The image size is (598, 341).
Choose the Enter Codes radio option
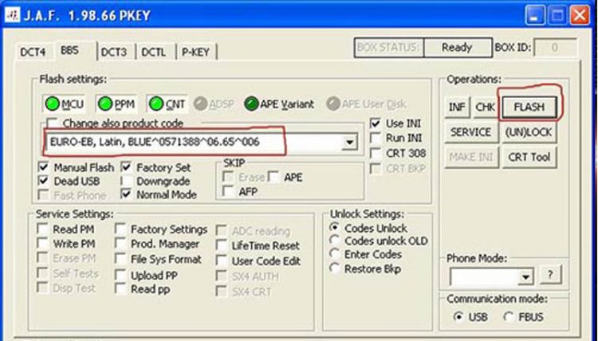335,254
